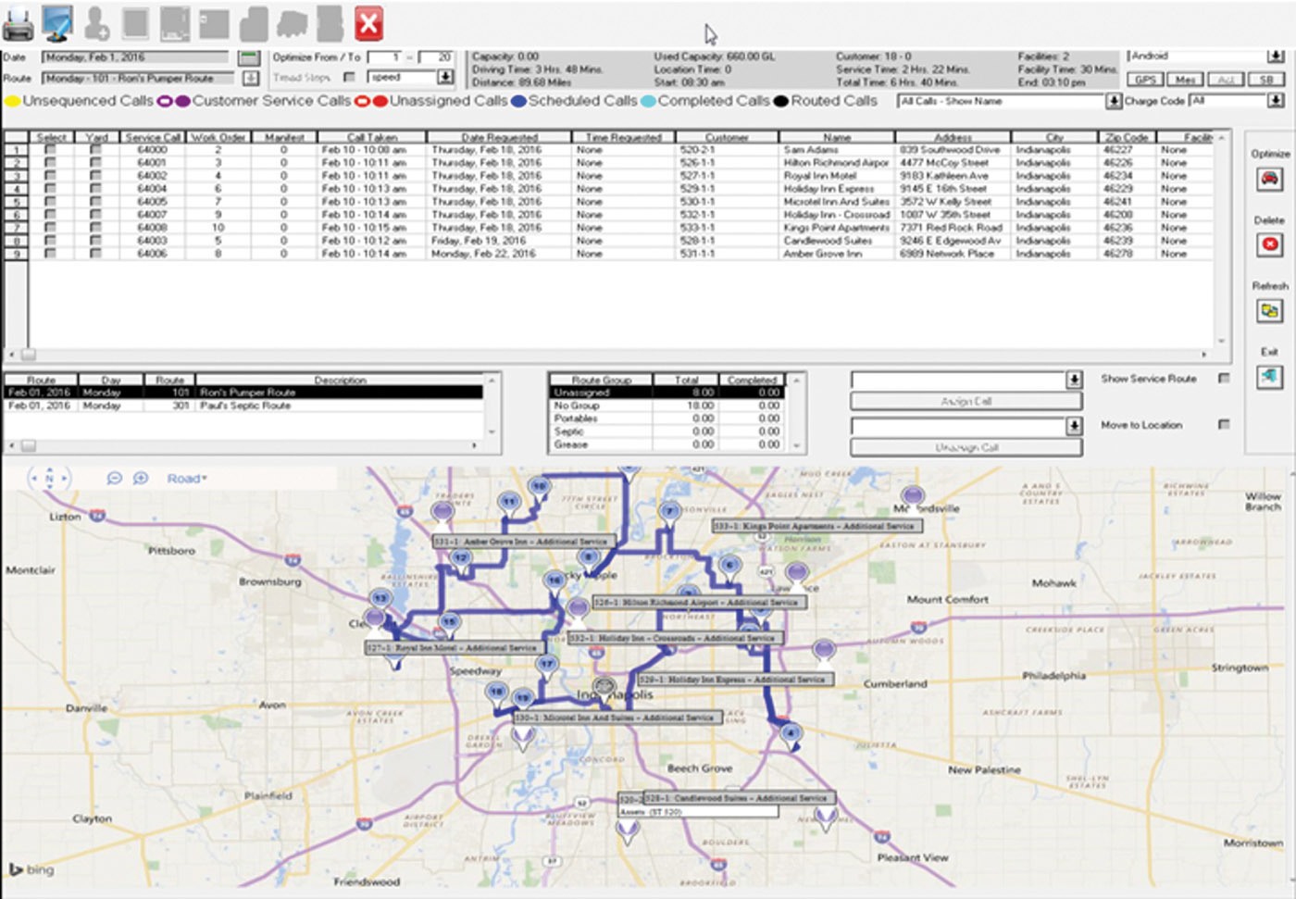This screenshot has width=1296, height=899.
Task: Click the Optimize car icon
Action: click(x=1269, y=179)
